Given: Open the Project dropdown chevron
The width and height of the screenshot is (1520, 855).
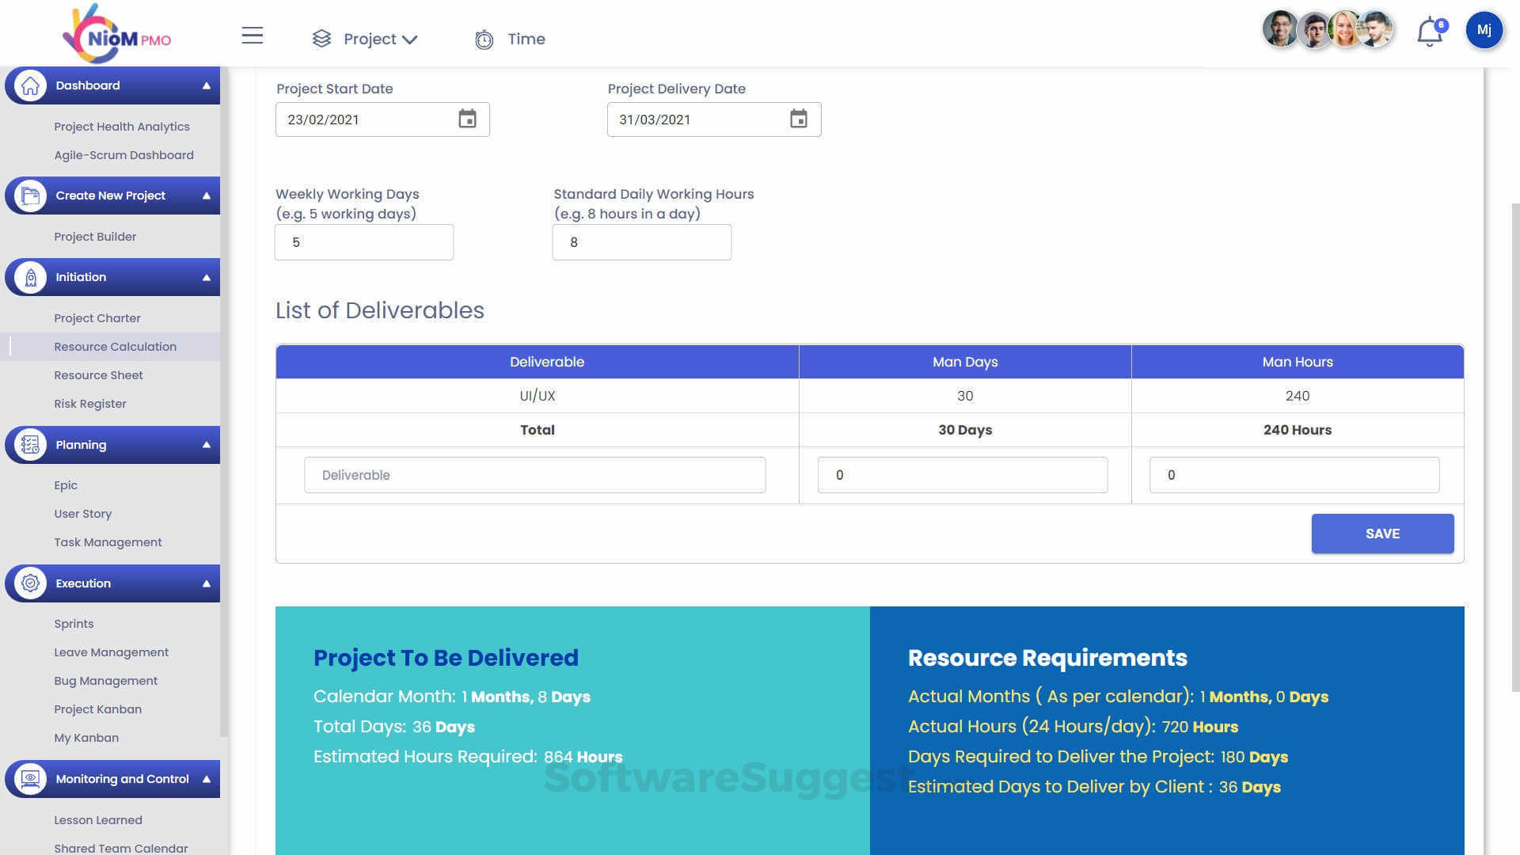Looking at the screenshot, I should (x=410, y=39).
